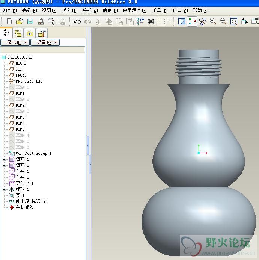Click the right sash arrow on panel divider

(90, 164)
